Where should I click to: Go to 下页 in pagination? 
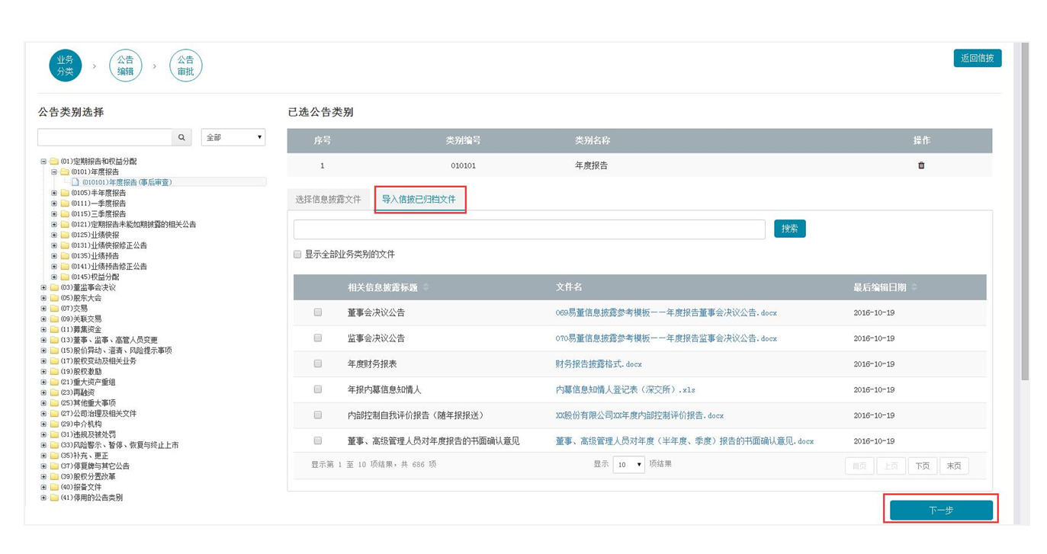[x=923, y=466]
